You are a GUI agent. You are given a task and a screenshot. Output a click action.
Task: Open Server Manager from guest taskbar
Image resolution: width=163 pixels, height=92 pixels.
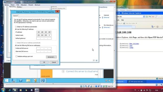(13, 80)
